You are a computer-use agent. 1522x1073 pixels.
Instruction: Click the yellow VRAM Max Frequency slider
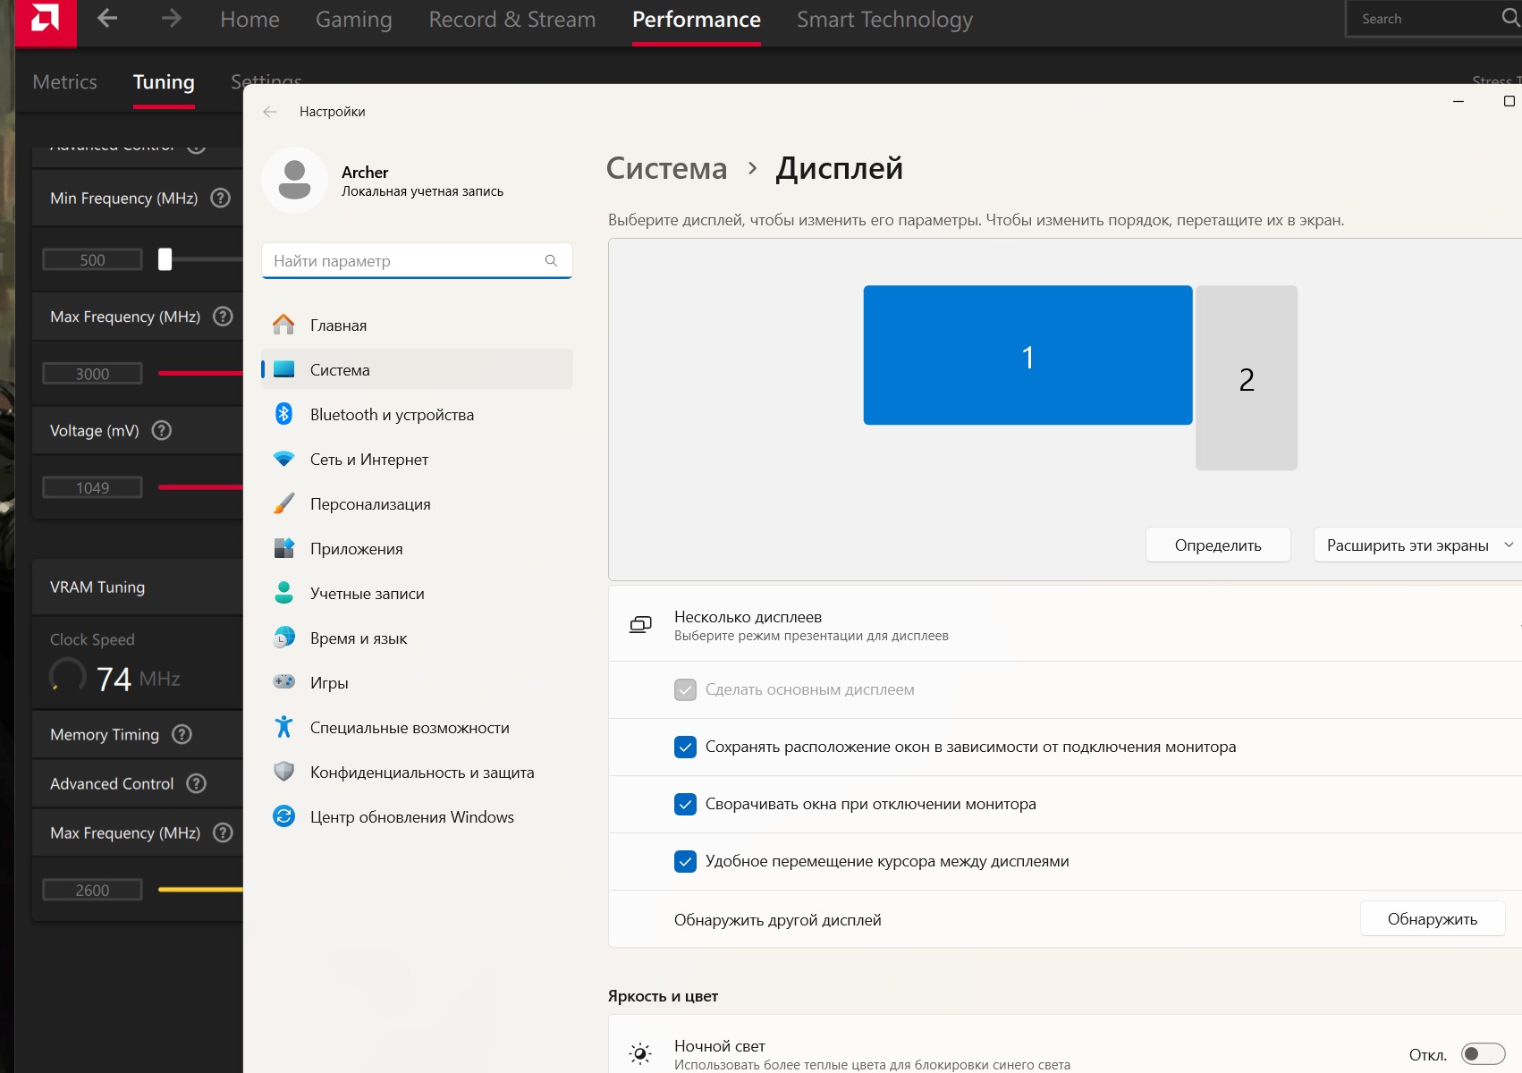pos(200,890)
